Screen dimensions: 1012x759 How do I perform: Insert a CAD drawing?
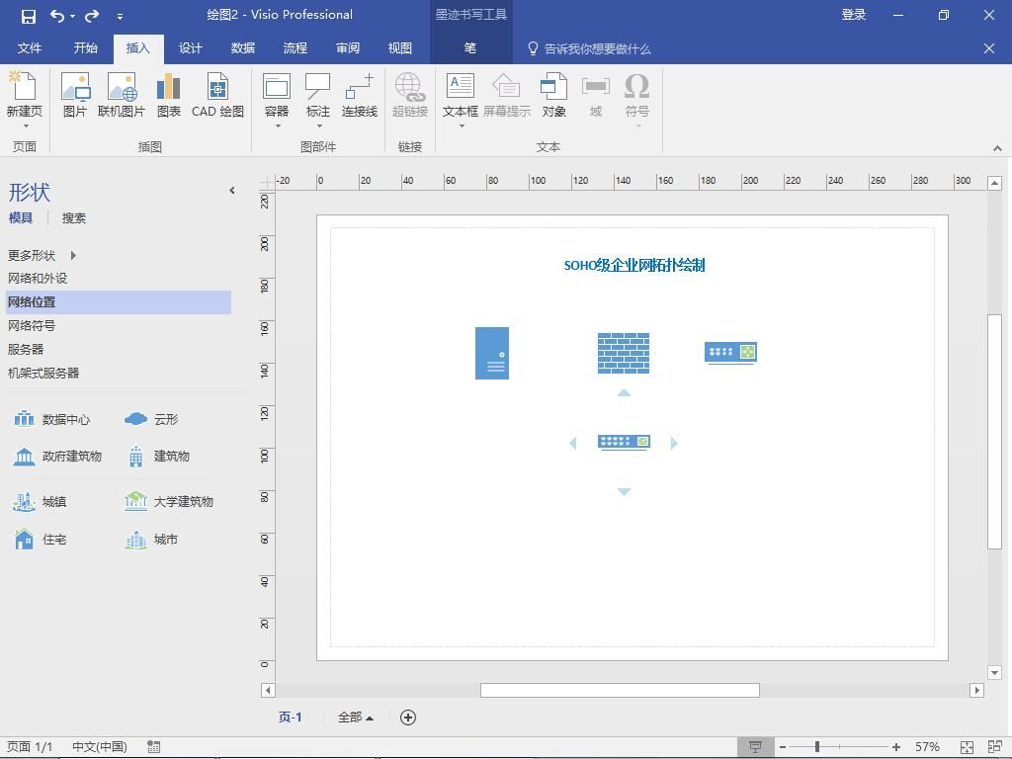(217, 95)
